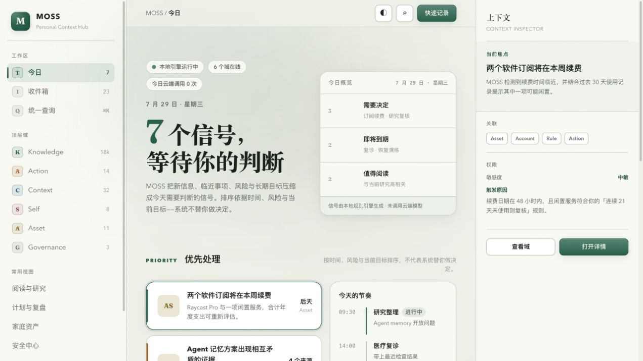Viewport: 643px width, 361px height.
Task: Open the Governance domain
Action: point(61,247)
